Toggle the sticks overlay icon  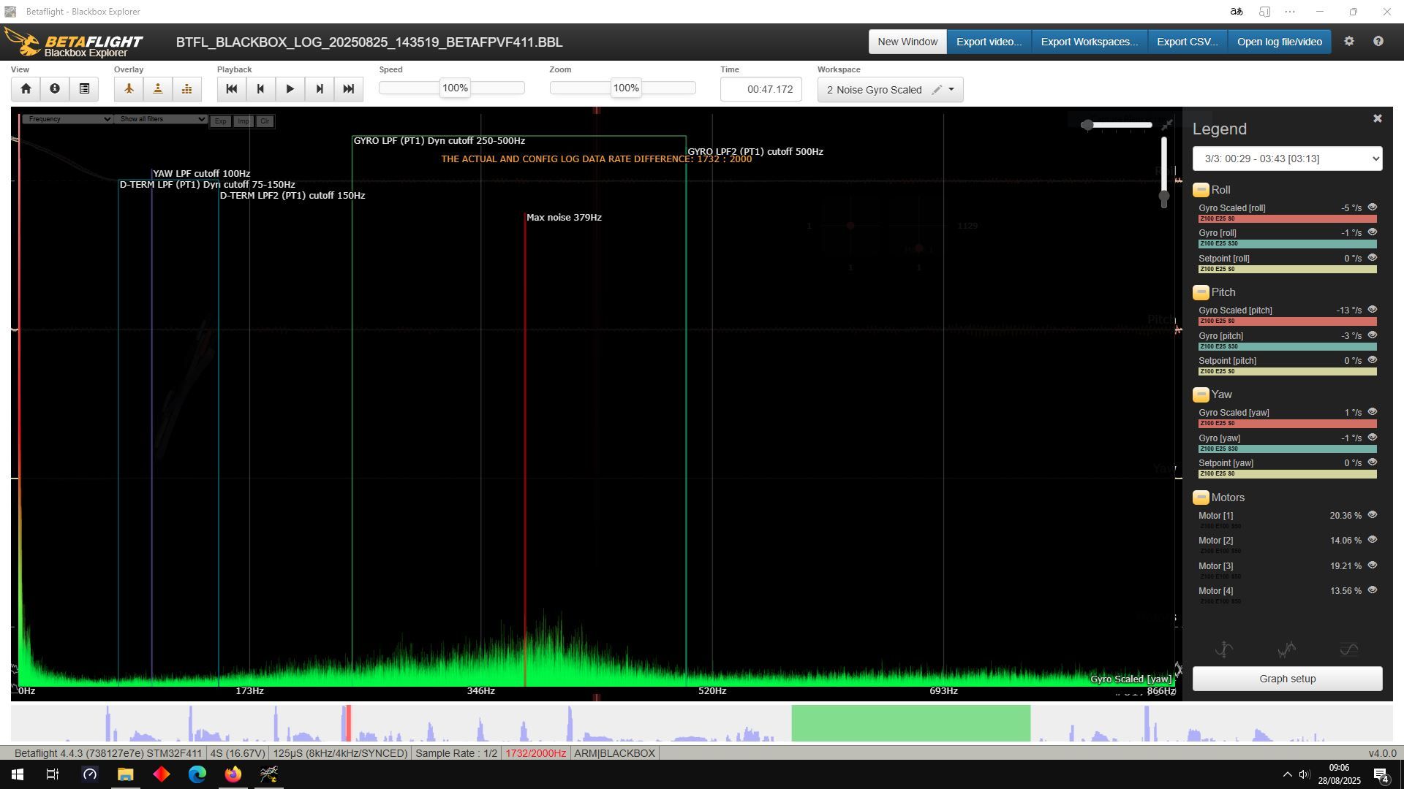pyautogui.click(x=158, y=89)
